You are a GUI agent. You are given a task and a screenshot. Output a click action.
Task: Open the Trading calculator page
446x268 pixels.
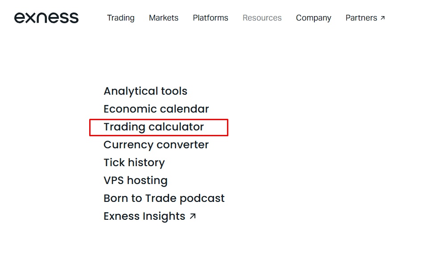point(153,127)
